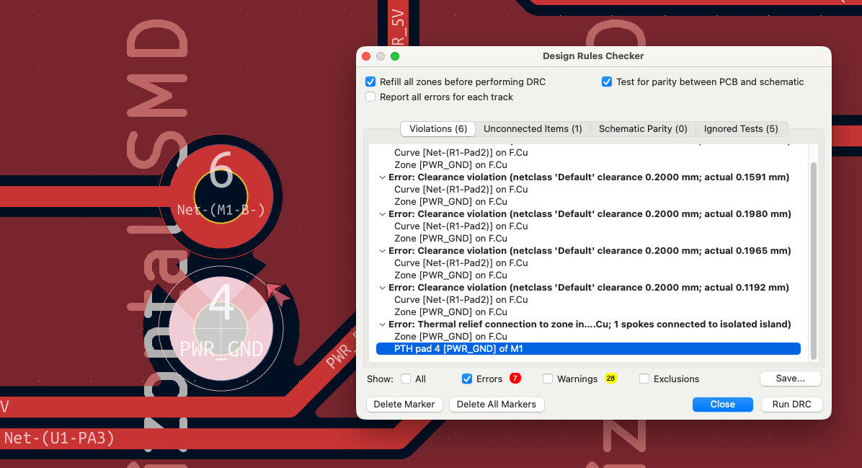Select the Zone row under Thermal relief error
The height and width of the screenshot is (468, 862).
[x=588, y=337]
